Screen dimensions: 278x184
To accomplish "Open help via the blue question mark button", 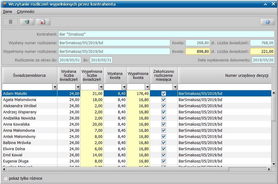I will coord(268,22).
